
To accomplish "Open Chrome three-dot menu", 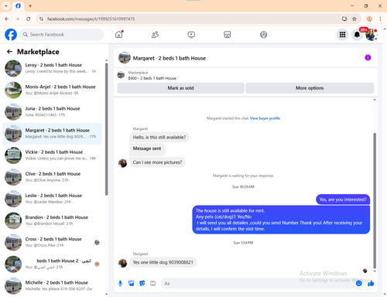I will [380, 19].
